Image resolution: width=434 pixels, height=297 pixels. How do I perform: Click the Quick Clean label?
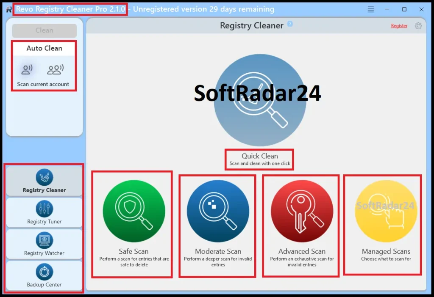click(x=259, y=156)
